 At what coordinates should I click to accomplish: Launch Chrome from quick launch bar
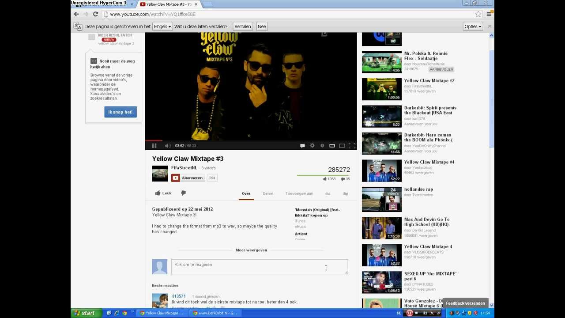[125, 313]
